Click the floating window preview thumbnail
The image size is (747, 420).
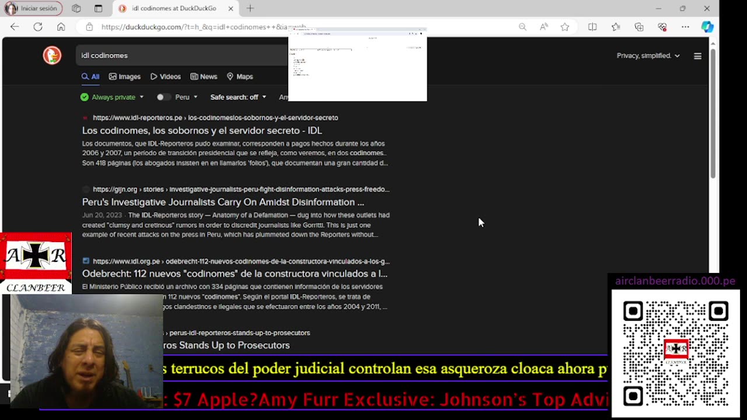358,64
